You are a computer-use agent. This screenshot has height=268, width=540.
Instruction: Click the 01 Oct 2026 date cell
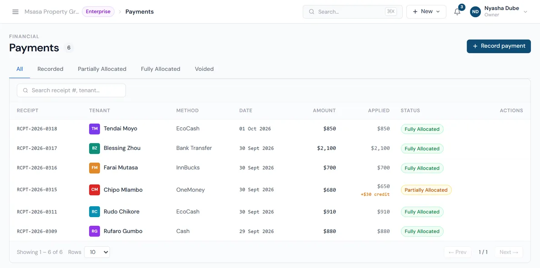(255, 129)
